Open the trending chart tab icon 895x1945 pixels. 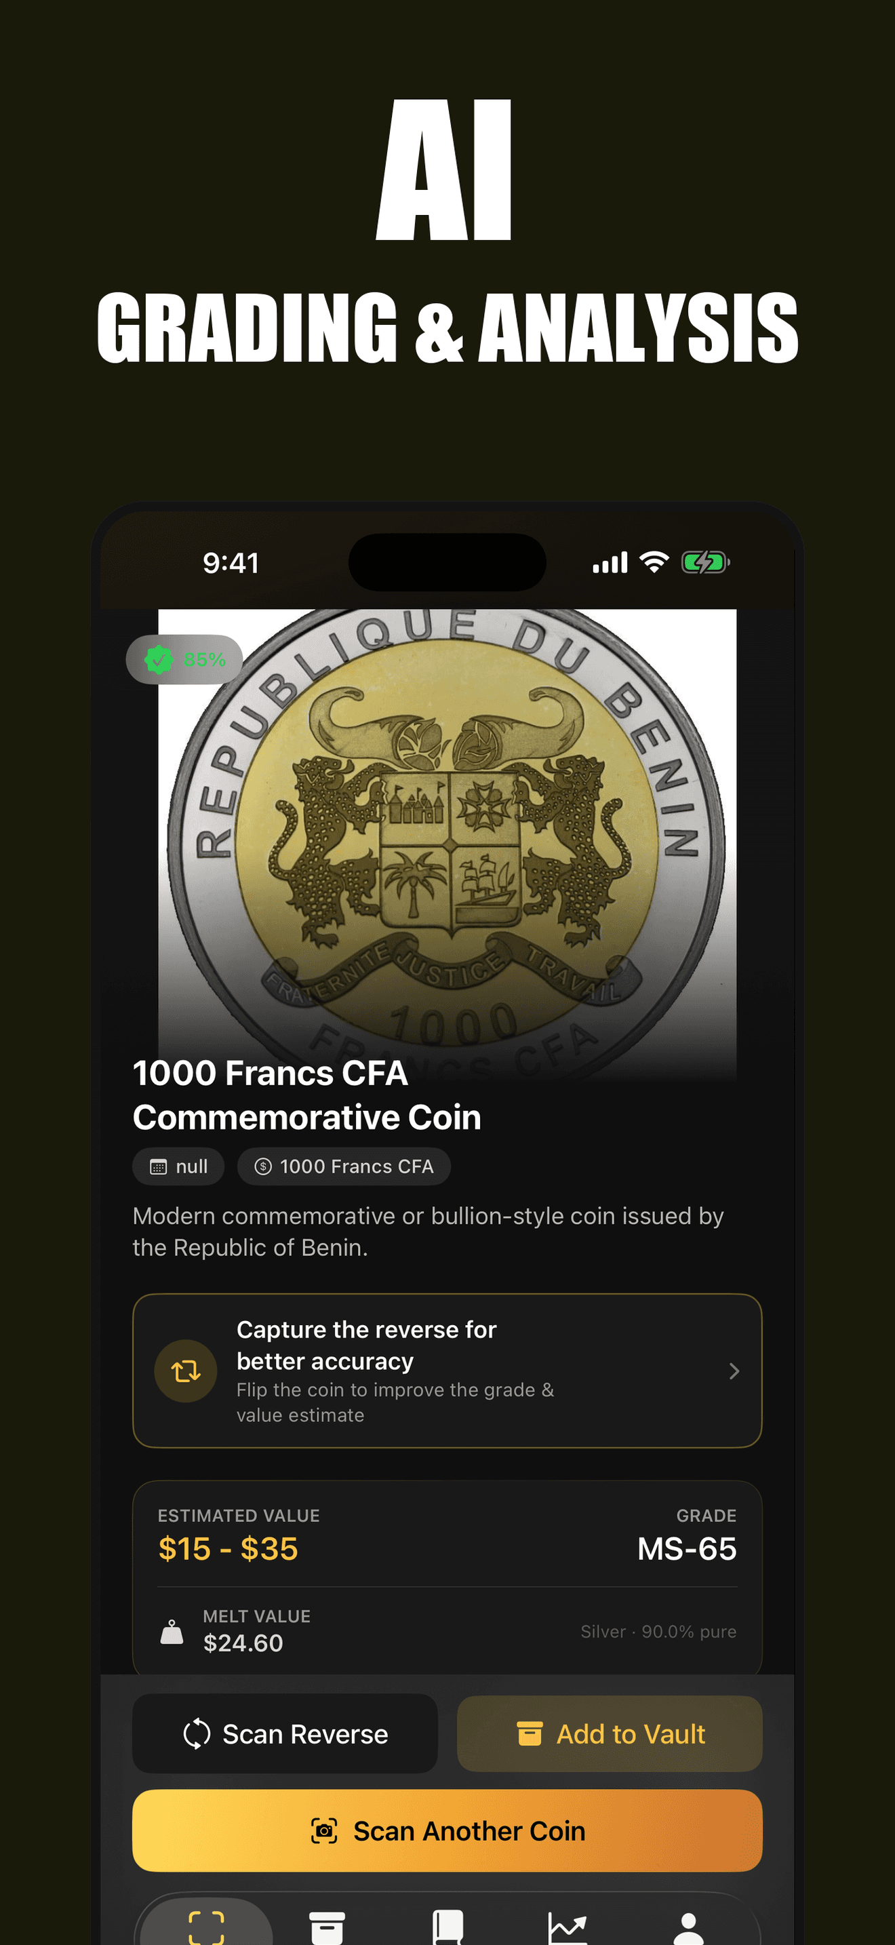pos(568,1929)
